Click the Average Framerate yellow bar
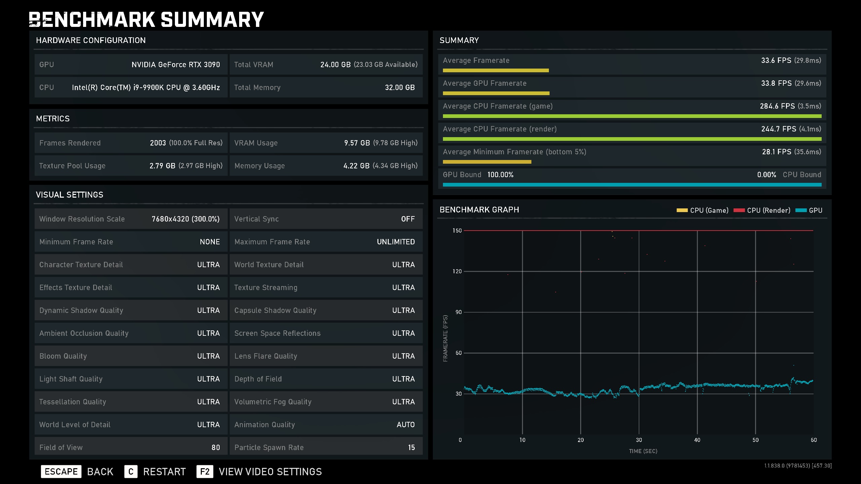The width and height of the screenshot is (861, 484). (495, 71)
